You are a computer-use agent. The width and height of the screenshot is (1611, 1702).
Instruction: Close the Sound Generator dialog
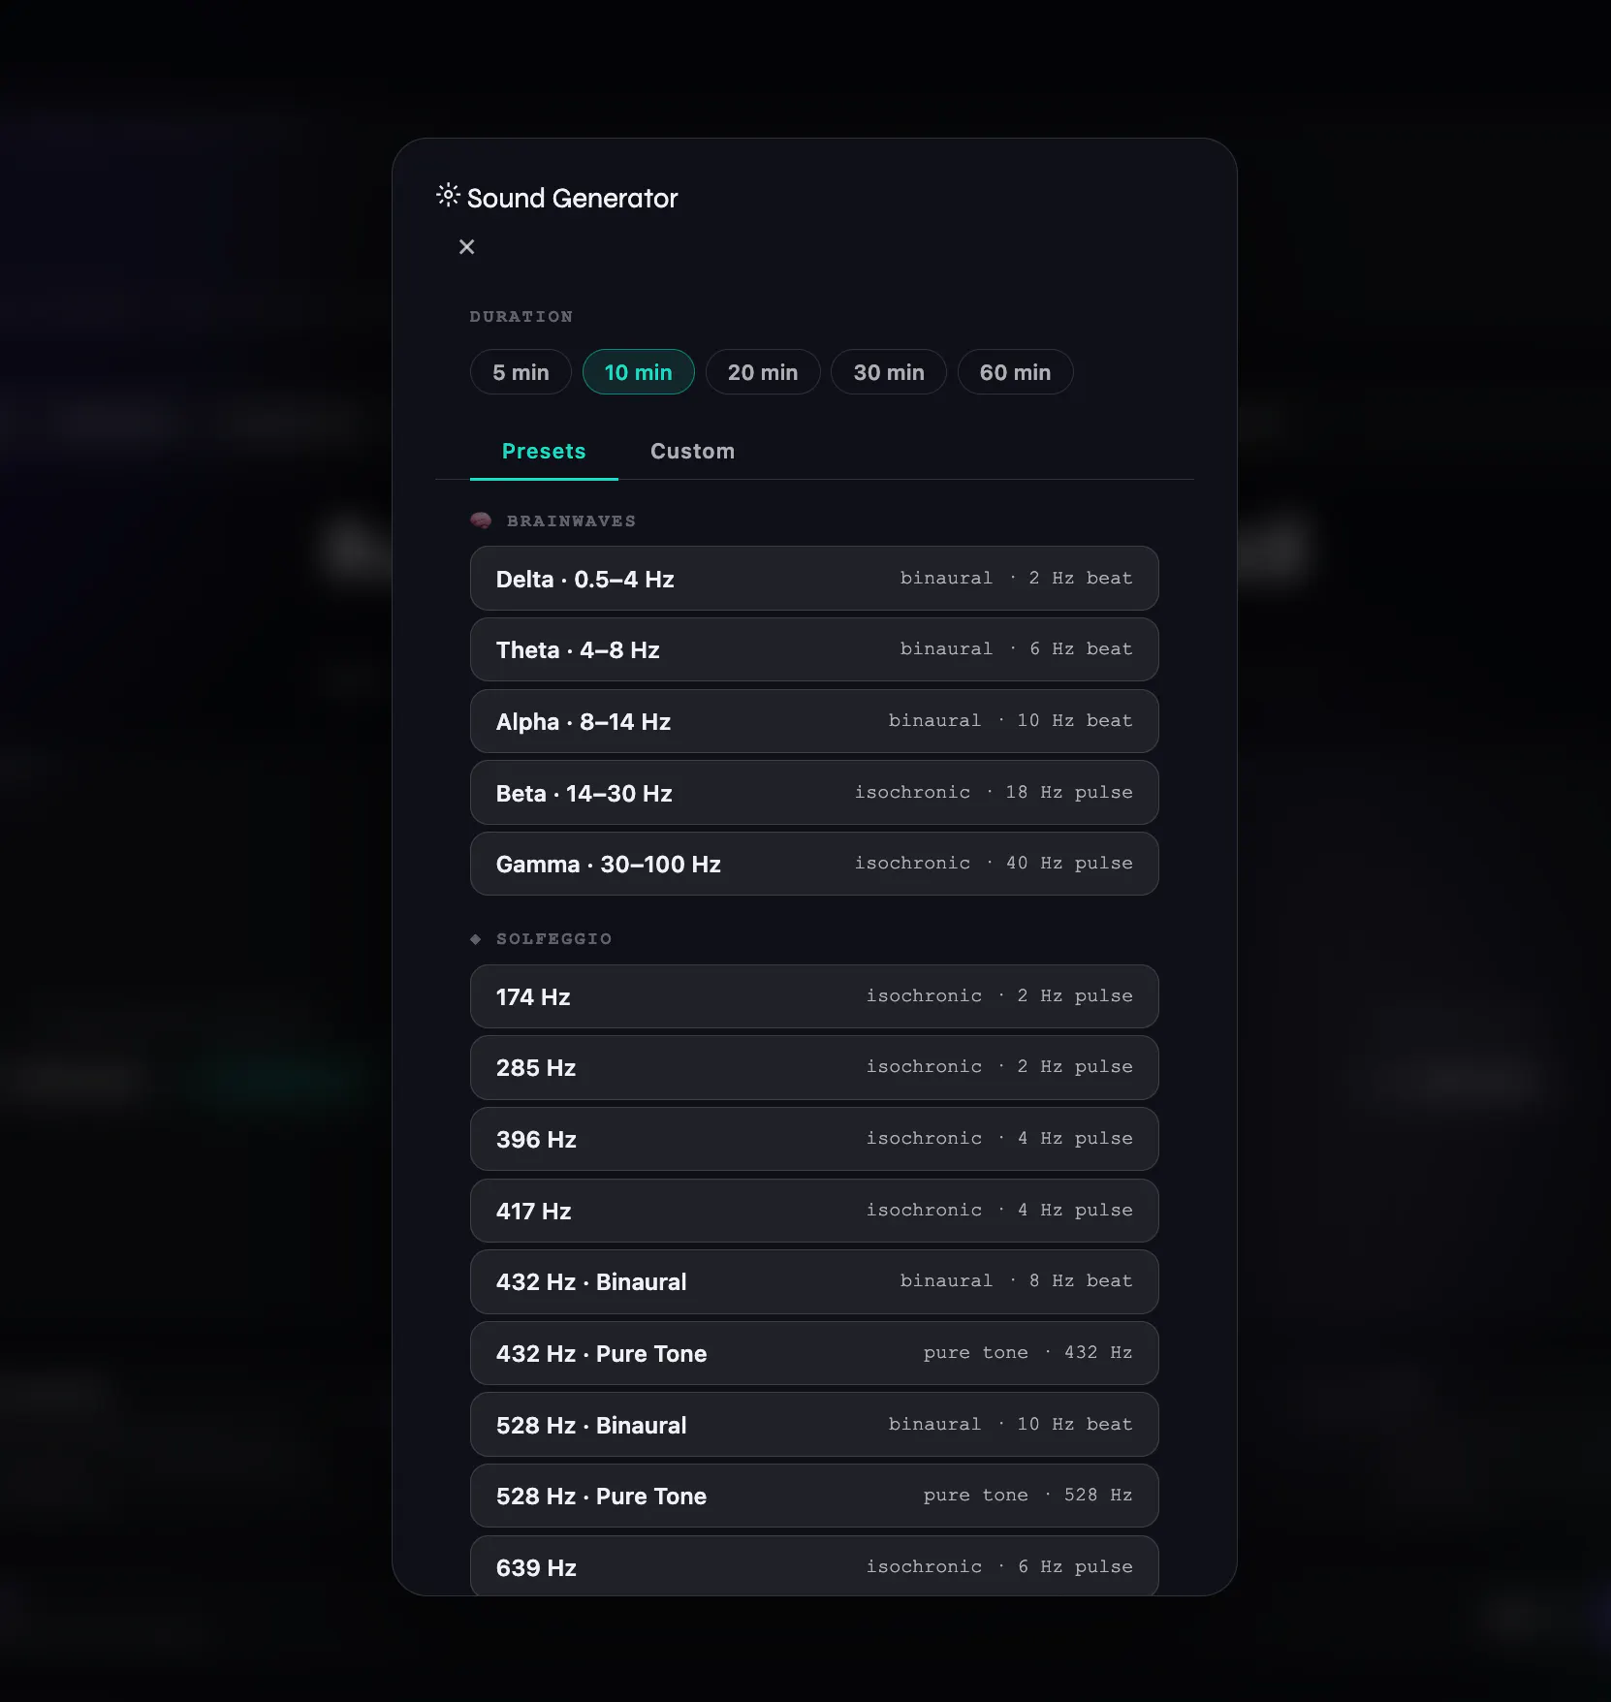(466, 247)
